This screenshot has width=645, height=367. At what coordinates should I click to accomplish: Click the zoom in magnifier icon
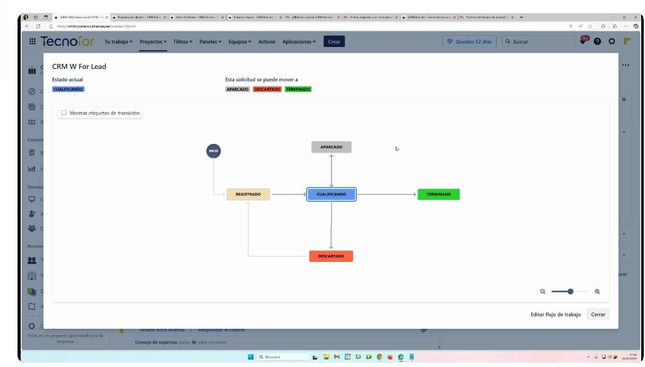[x=597, y=291]
